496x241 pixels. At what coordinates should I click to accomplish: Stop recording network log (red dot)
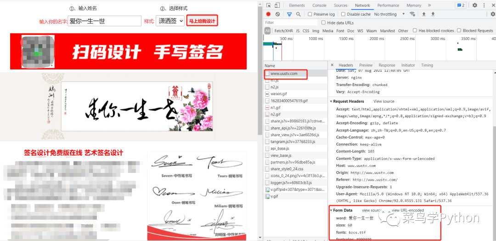pos(268,14)
